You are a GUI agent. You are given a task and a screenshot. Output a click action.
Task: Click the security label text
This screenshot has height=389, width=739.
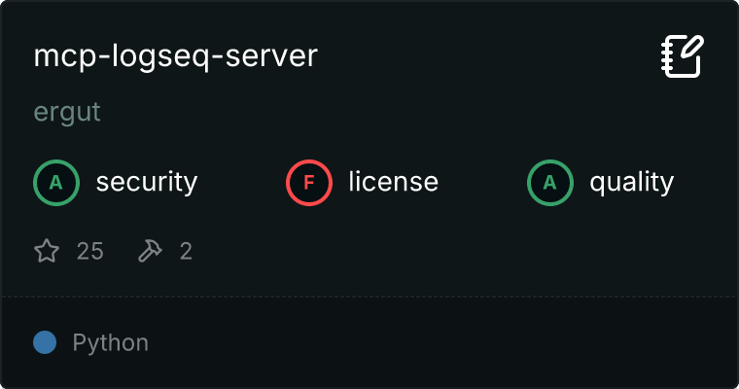[x=146, y=183]
